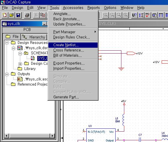Choose Generate Part menu entry
Screen dimensions: 168x142
(x=73, y=97)
